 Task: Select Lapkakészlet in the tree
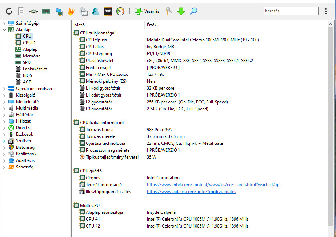coord(35,69)
